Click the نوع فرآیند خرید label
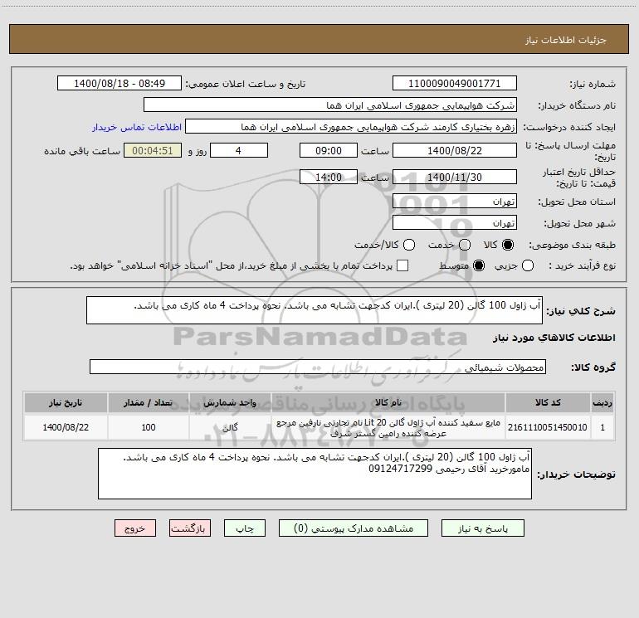639x618 pixels. 582,265
